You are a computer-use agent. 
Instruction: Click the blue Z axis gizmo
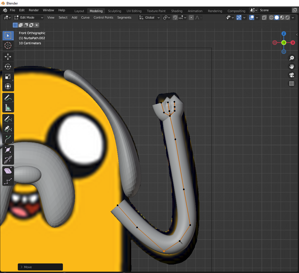click(x=284, y=34)
